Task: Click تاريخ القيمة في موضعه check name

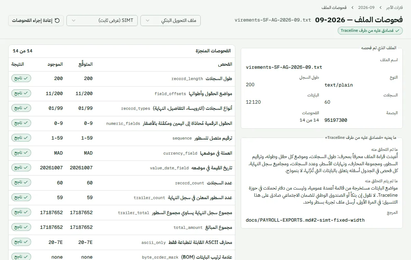Action: pos(212,168)
